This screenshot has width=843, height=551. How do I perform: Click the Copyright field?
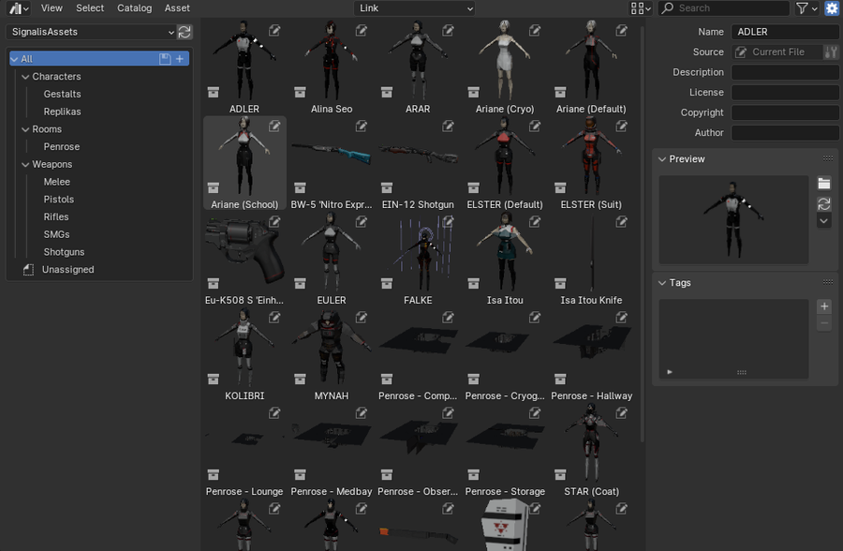coord(785,112)
